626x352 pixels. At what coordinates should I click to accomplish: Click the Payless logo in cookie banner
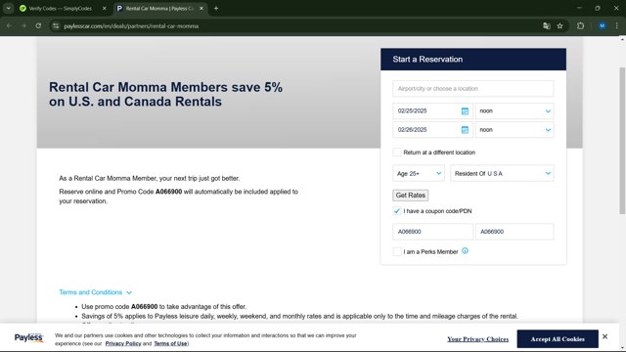click(x=28, y=337)
